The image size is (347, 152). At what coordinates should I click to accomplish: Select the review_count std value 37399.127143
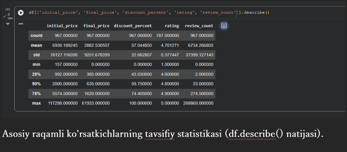point(200,55)
